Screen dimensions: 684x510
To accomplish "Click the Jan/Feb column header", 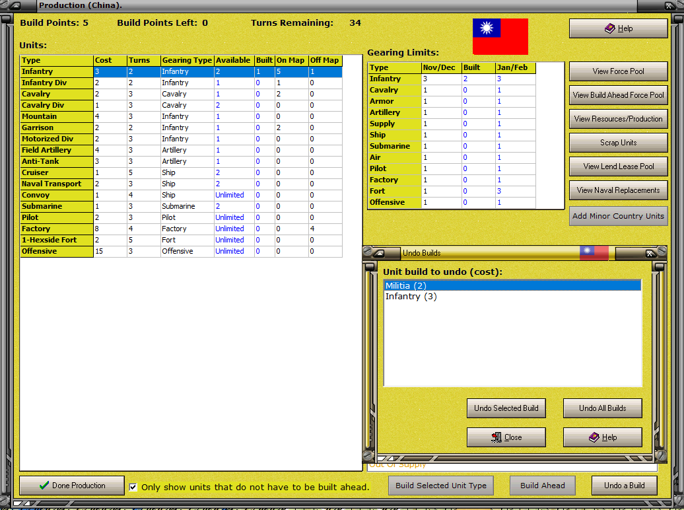I will [515, 67].
